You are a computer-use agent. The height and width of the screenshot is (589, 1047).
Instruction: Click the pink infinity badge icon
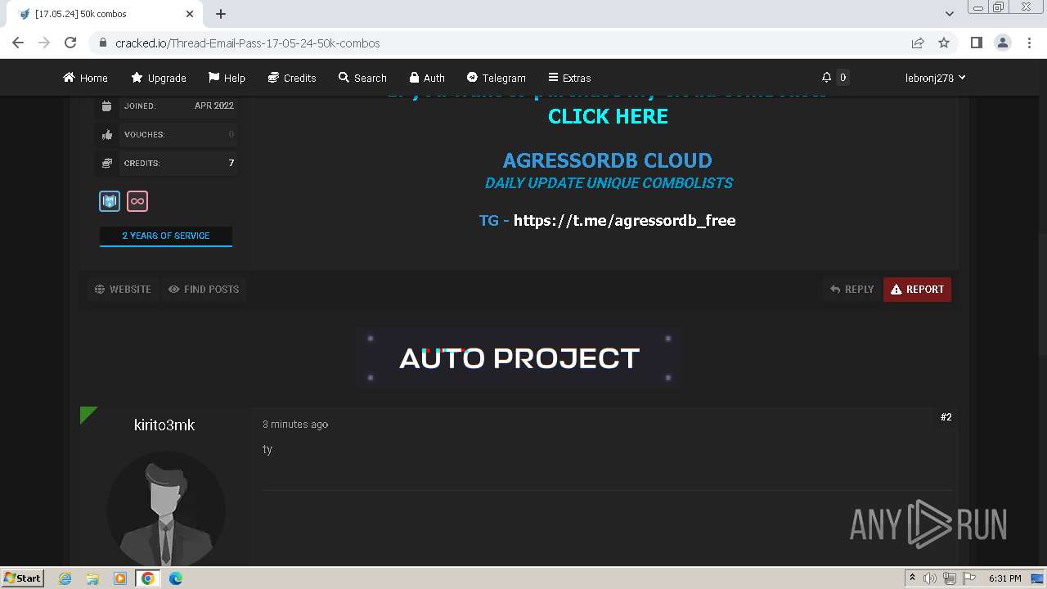click(x=137, y=201)
